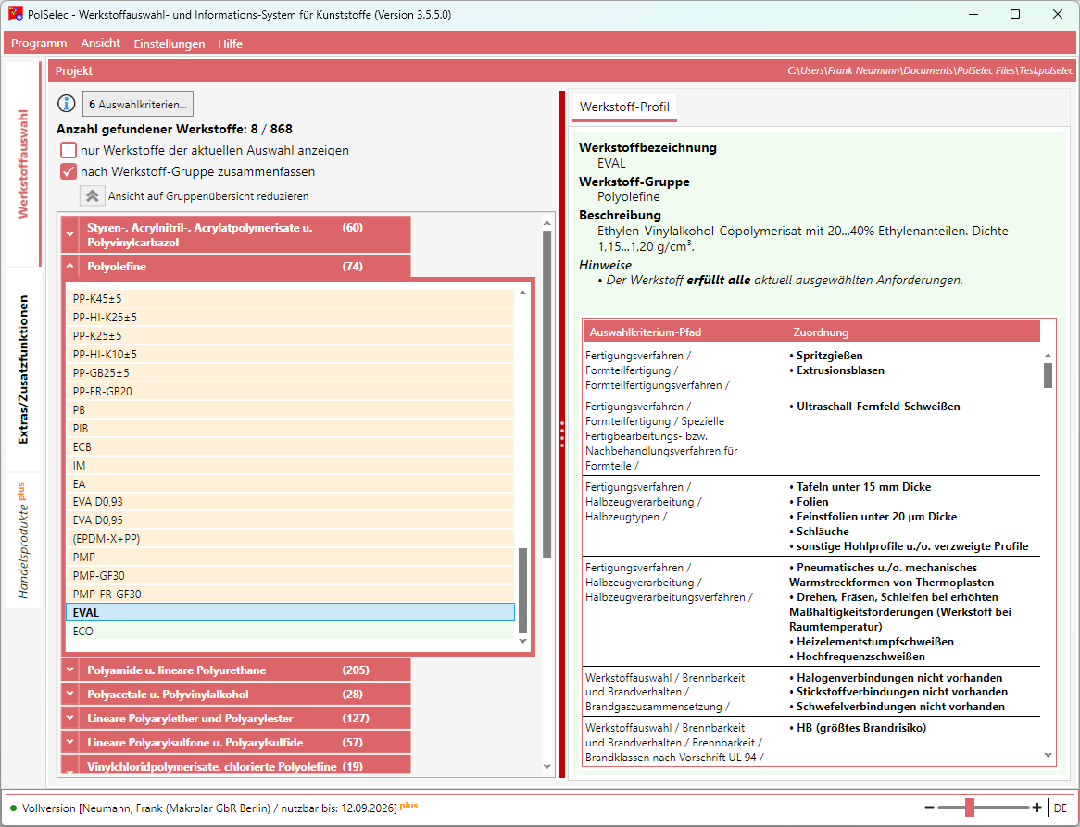Uncheck nach Werkstoff-Gruppe zusammenfassen
The width and height of the screenshot is (1080, 827).
click(69, 171)
